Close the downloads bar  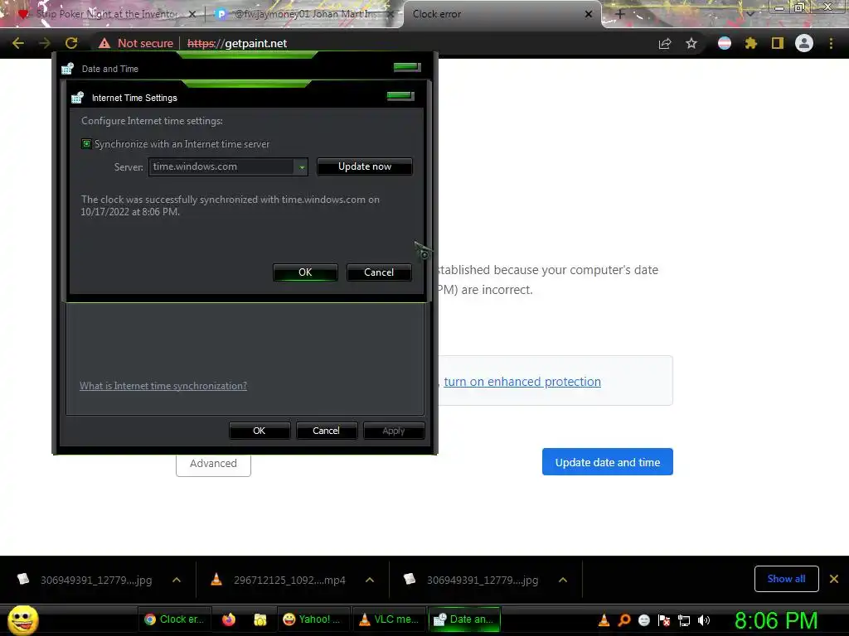pos(834,579)
